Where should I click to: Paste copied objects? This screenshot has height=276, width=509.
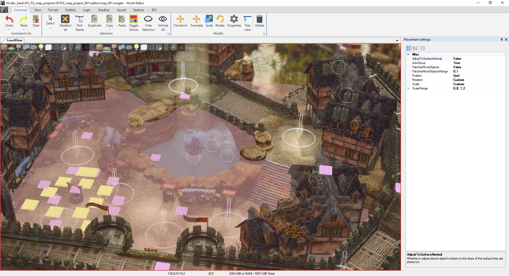122,21
